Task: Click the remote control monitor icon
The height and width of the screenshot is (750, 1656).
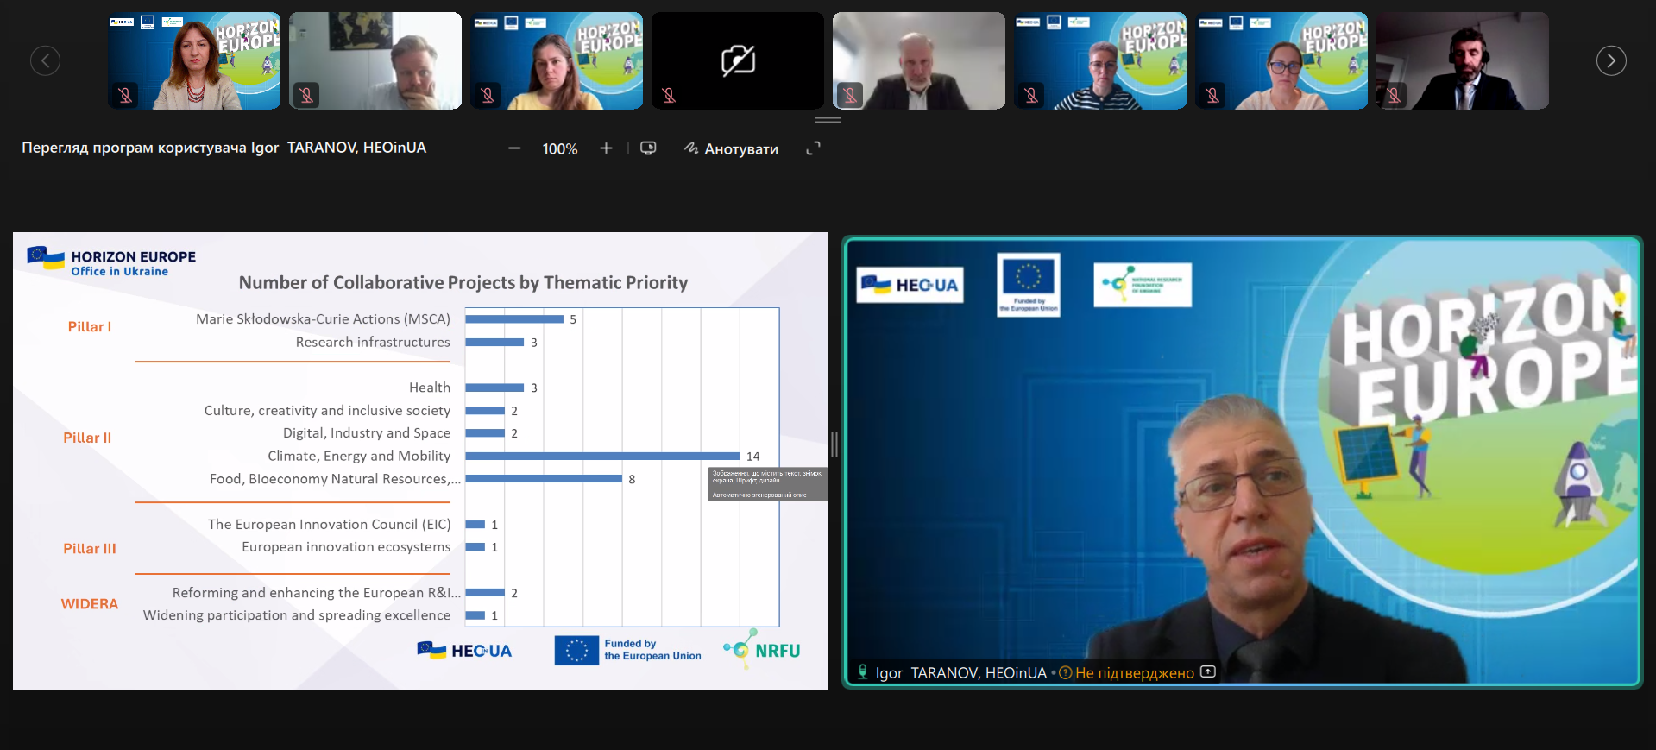Action: tap(648, 148)
